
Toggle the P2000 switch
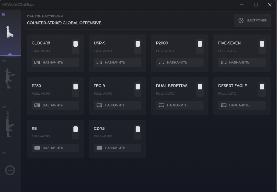200,47
